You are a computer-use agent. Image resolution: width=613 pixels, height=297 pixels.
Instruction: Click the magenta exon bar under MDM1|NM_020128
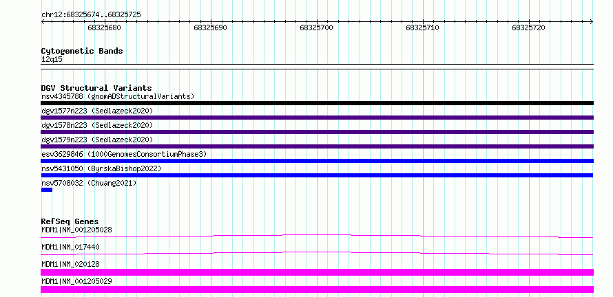pyautogui.click(x=317, y=272)
